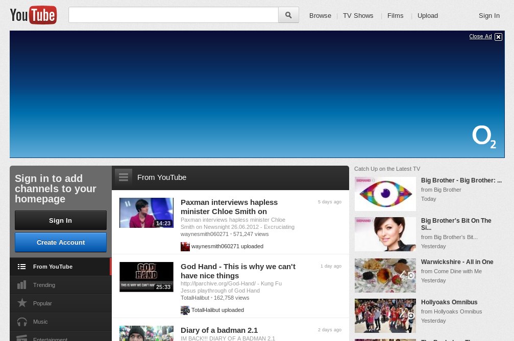Screen dimensions: 514x341
Task: Click the O2 banner advertisement
Action: point(257,94)
